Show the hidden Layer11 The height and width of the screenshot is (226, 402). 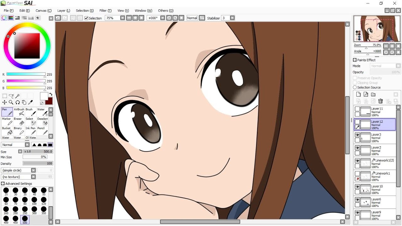357,109
